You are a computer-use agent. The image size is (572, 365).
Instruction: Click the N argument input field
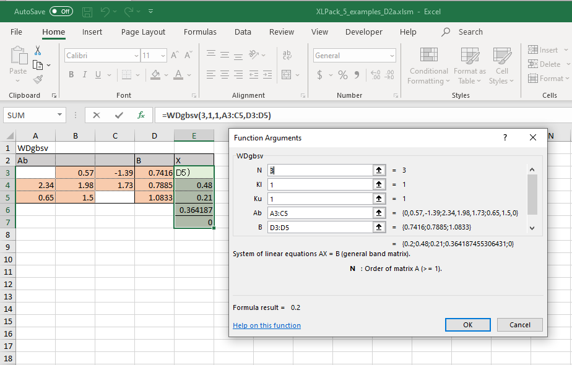click(320, 170)
